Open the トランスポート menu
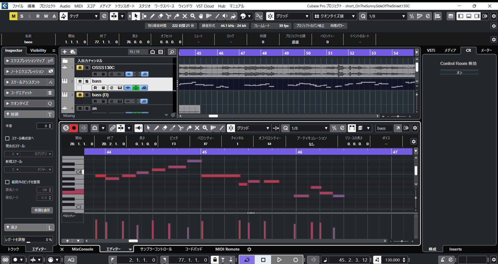The height and width of the screenshot is (264, 498). tap(125, 6)
